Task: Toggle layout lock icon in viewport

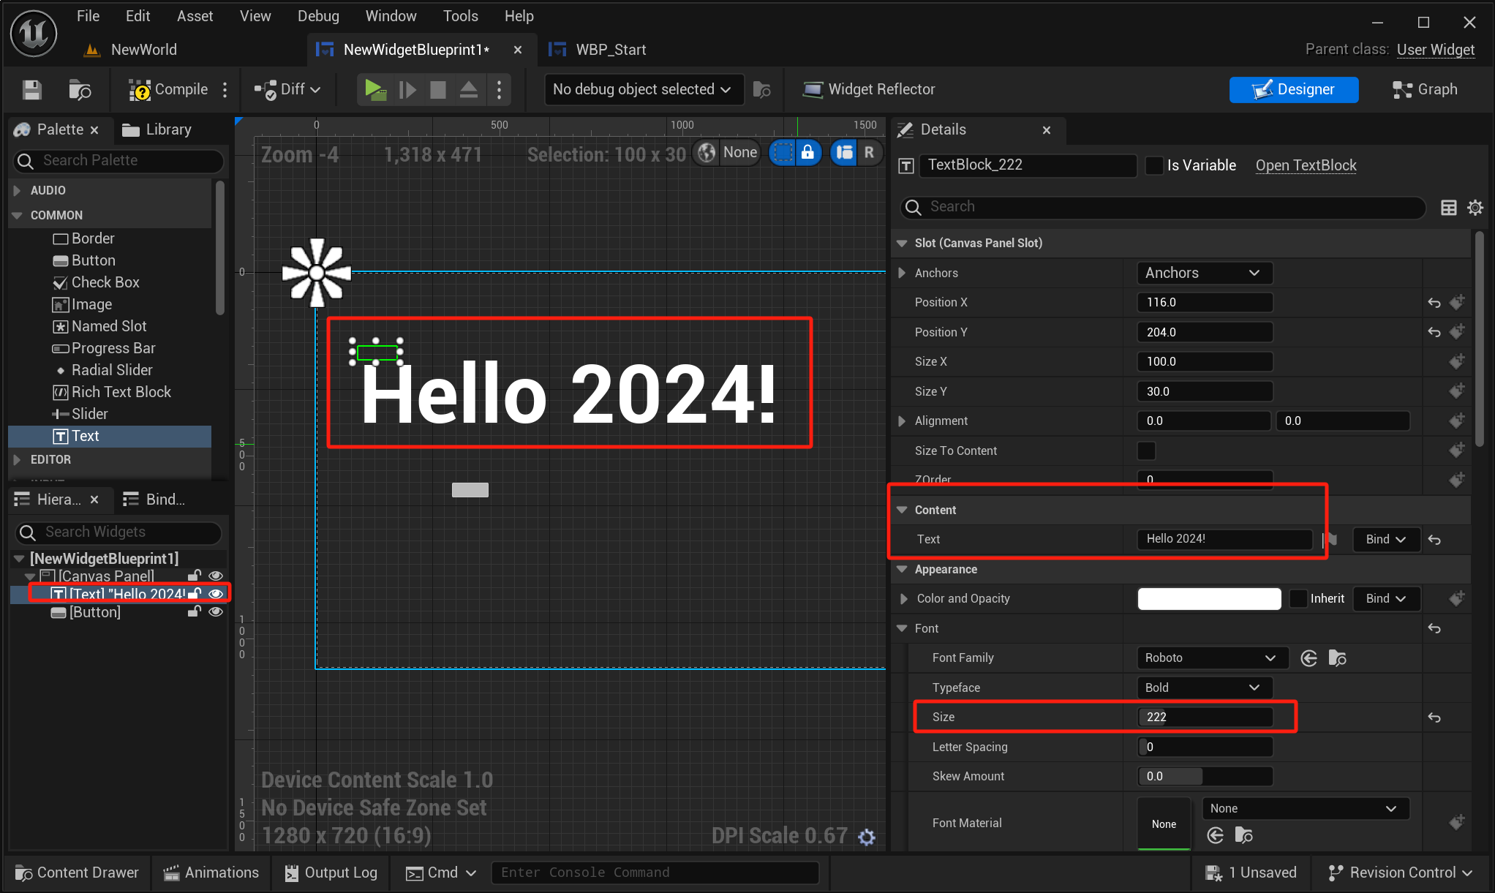Action: (x=807, y=152)
